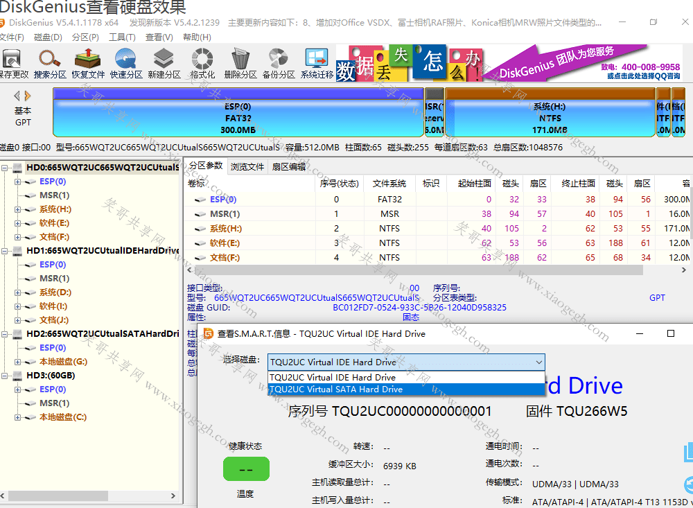Expand 软件(E:) node in disk tree
The image size is (693, 508).
pos(17,223)
